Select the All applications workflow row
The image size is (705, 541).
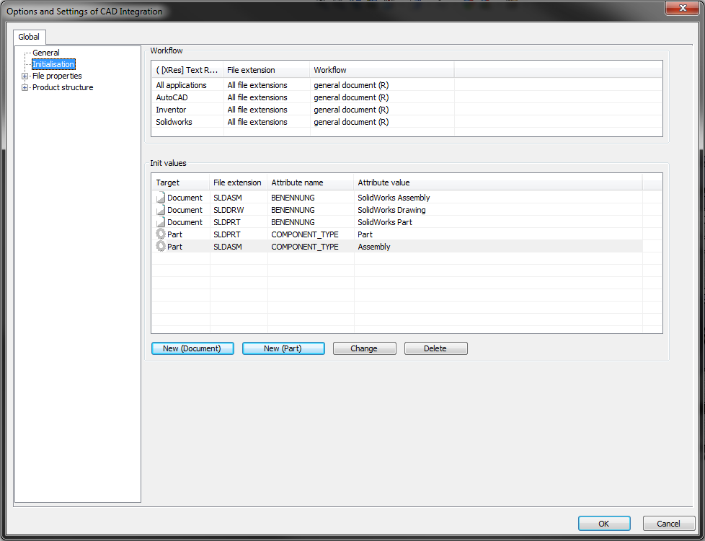tap(407, 85)
